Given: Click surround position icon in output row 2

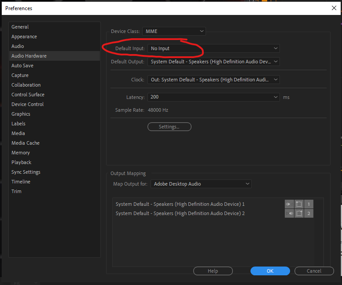Looking at the screenshot, I should [x=299, y=213].
